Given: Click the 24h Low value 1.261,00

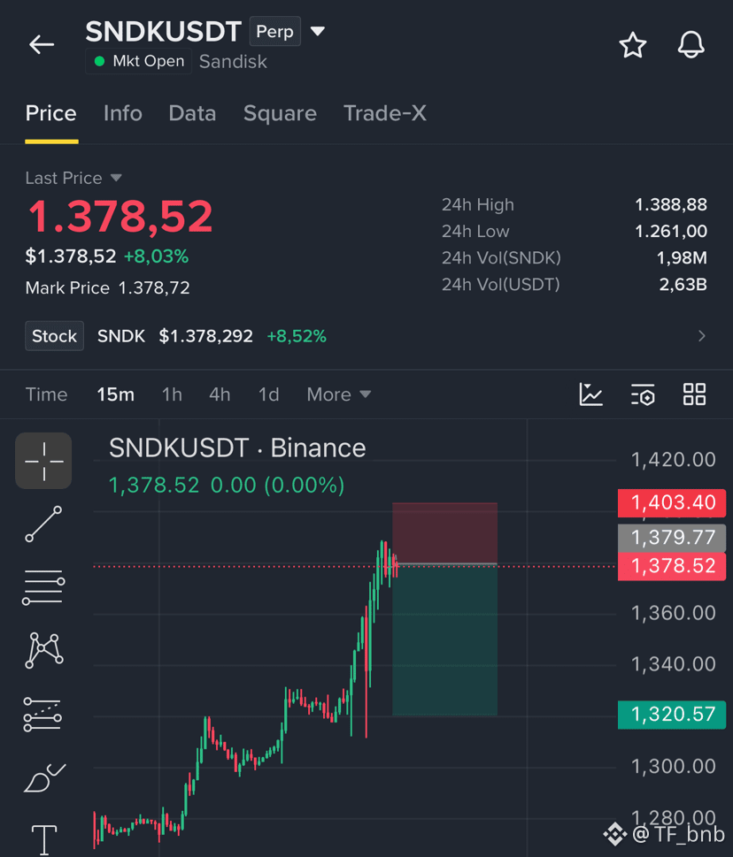Looking at the screenshot, I should point(671,231).
